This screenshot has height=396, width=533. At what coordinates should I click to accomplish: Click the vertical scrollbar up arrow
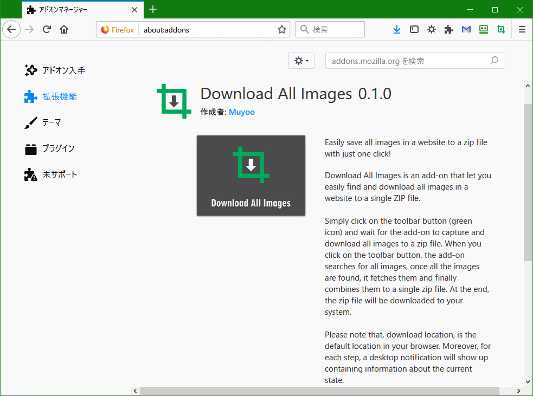[528, 86]
